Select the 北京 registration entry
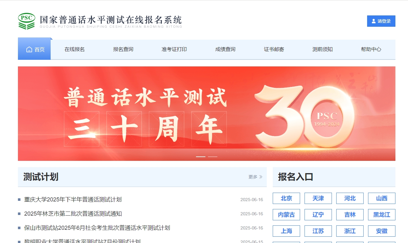This screenshot has width=408, height=243. tap(286, 198)
